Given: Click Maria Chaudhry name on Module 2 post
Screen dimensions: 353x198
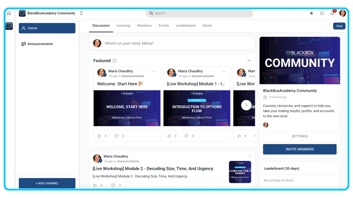Looking at the screenshot, I should 116,156.
